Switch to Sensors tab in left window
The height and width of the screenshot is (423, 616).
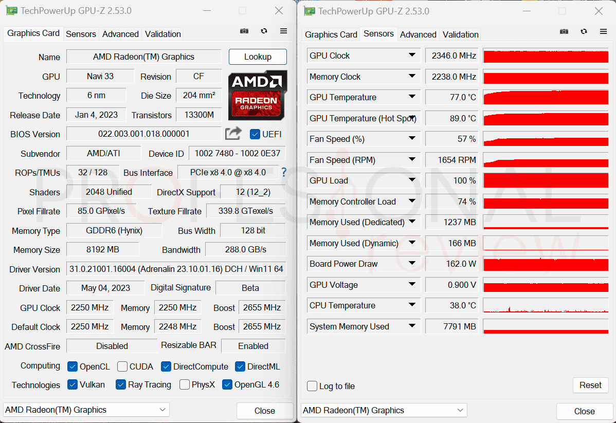(81, 34)
